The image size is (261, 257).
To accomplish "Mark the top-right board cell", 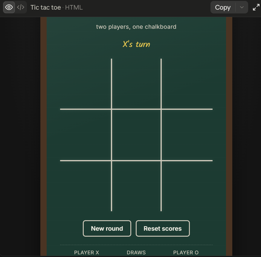I will pos(187,83).
